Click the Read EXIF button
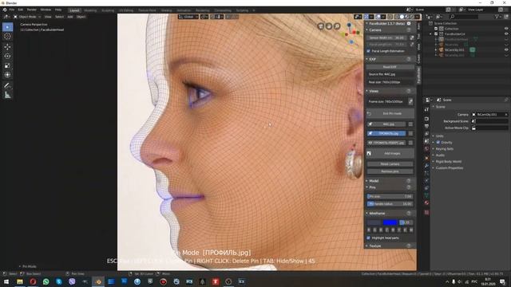The width and height of the screenshot is (511, 287). click(x=390, y=67)
